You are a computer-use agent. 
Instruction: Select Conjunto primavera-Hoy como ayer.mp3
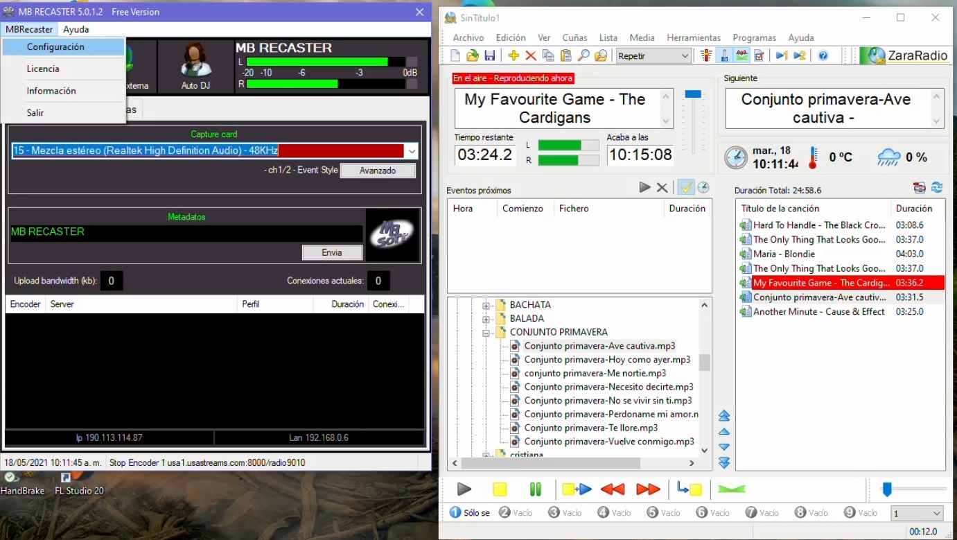607,360
